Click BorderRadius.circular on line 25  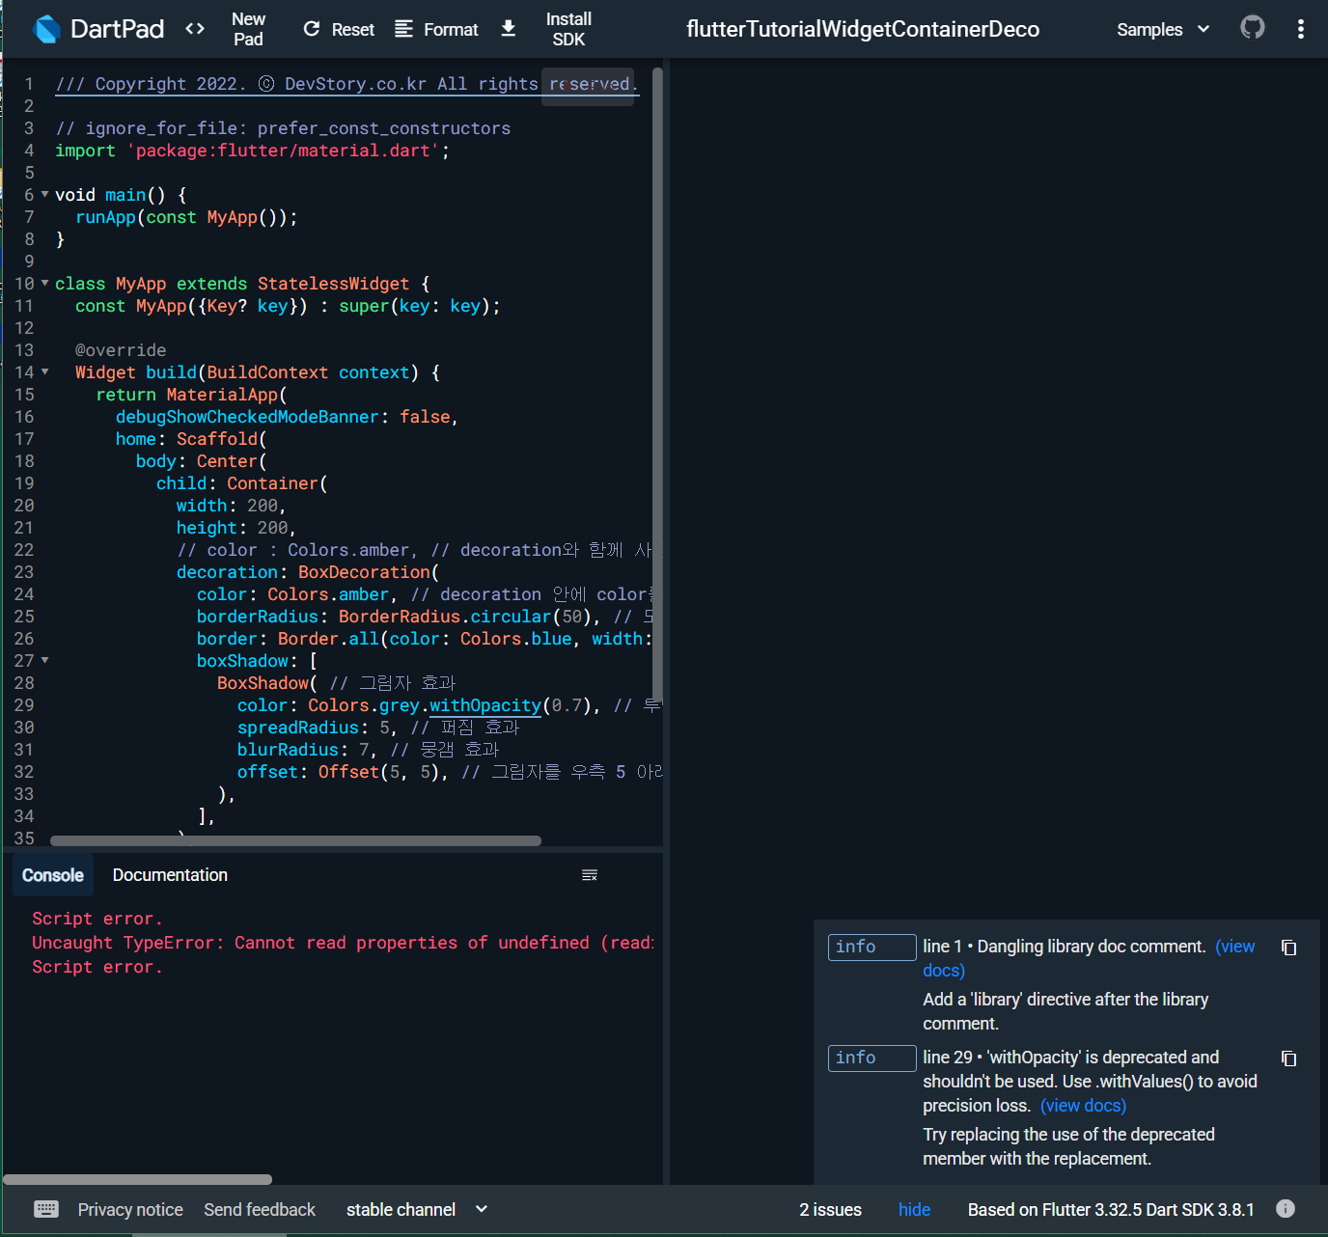tap(445, 617)
